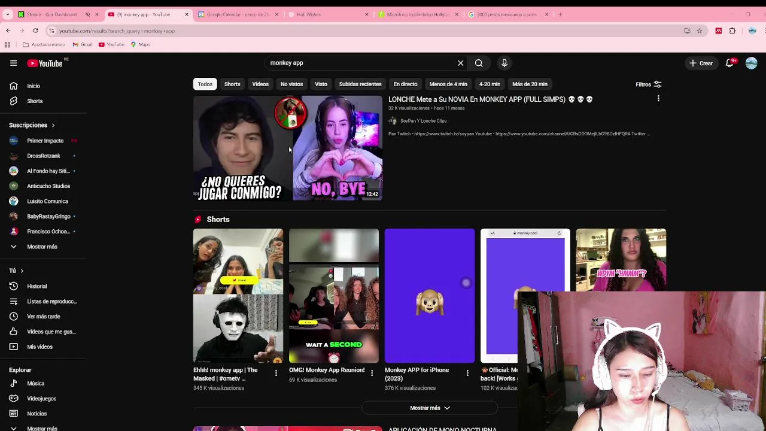Start voice search with microphone icon

504,63
